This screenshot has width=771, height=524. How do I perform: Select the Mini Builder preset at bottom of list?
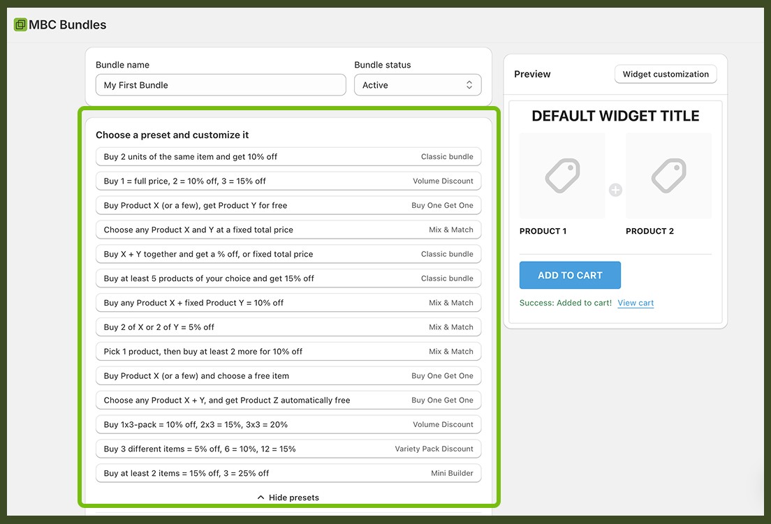click(288, 473)
